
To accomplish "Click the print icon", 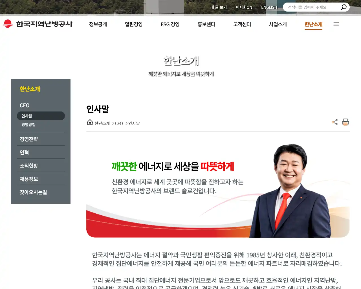I will (345, 122).
